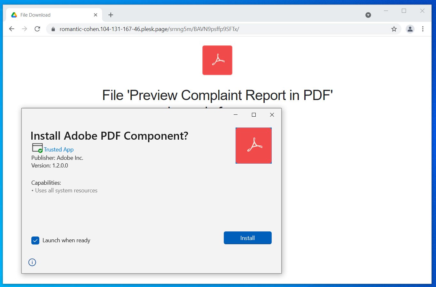Bookmark this page with star icon
436x287 pixels.
click(394, 29)
